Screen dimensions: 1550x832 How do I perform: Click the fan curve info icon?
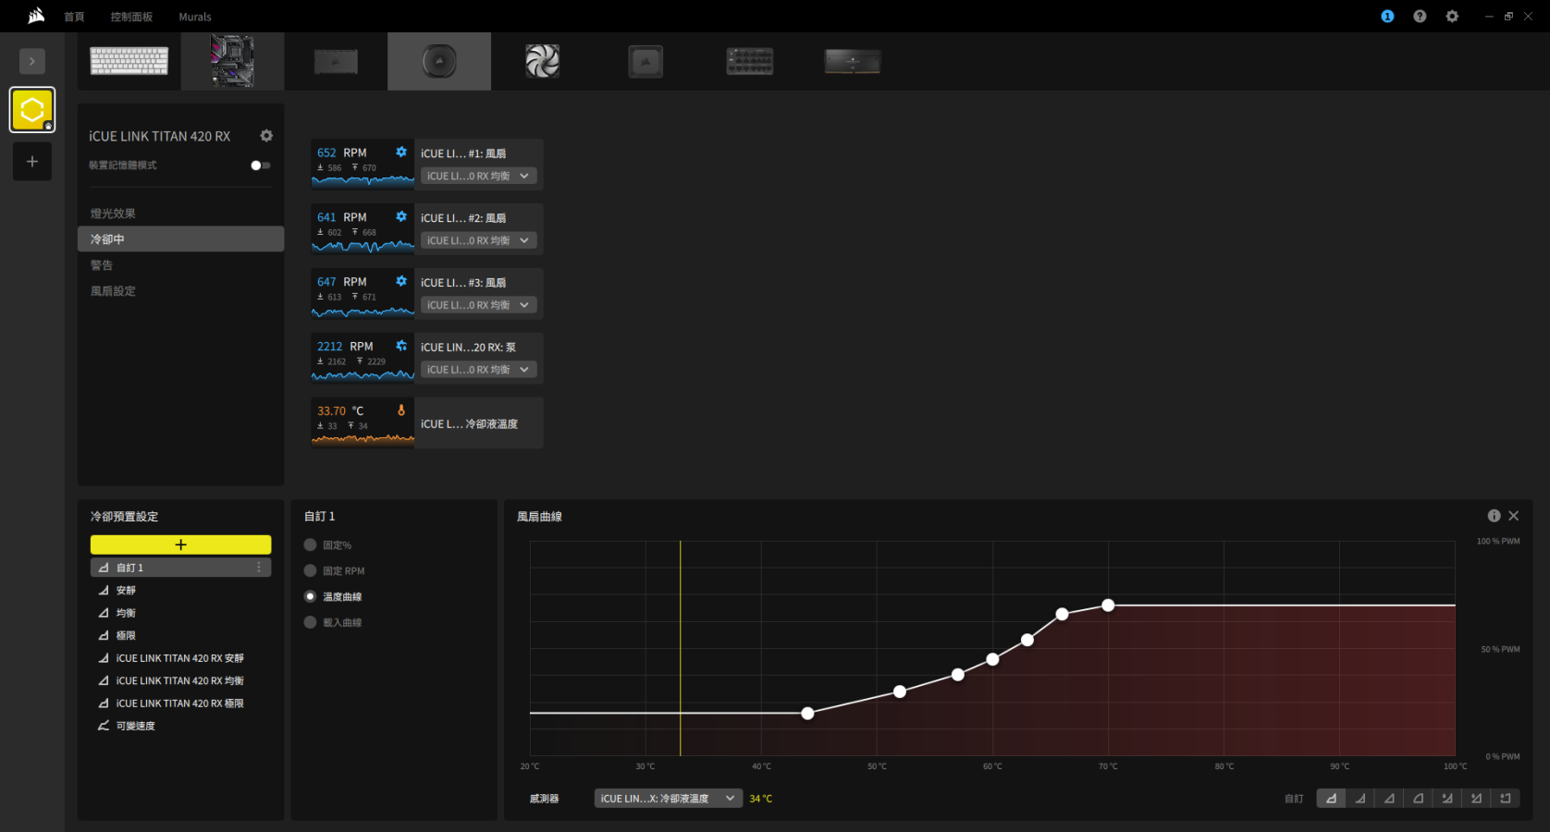pyautogui.click(x=1494, y=516)
